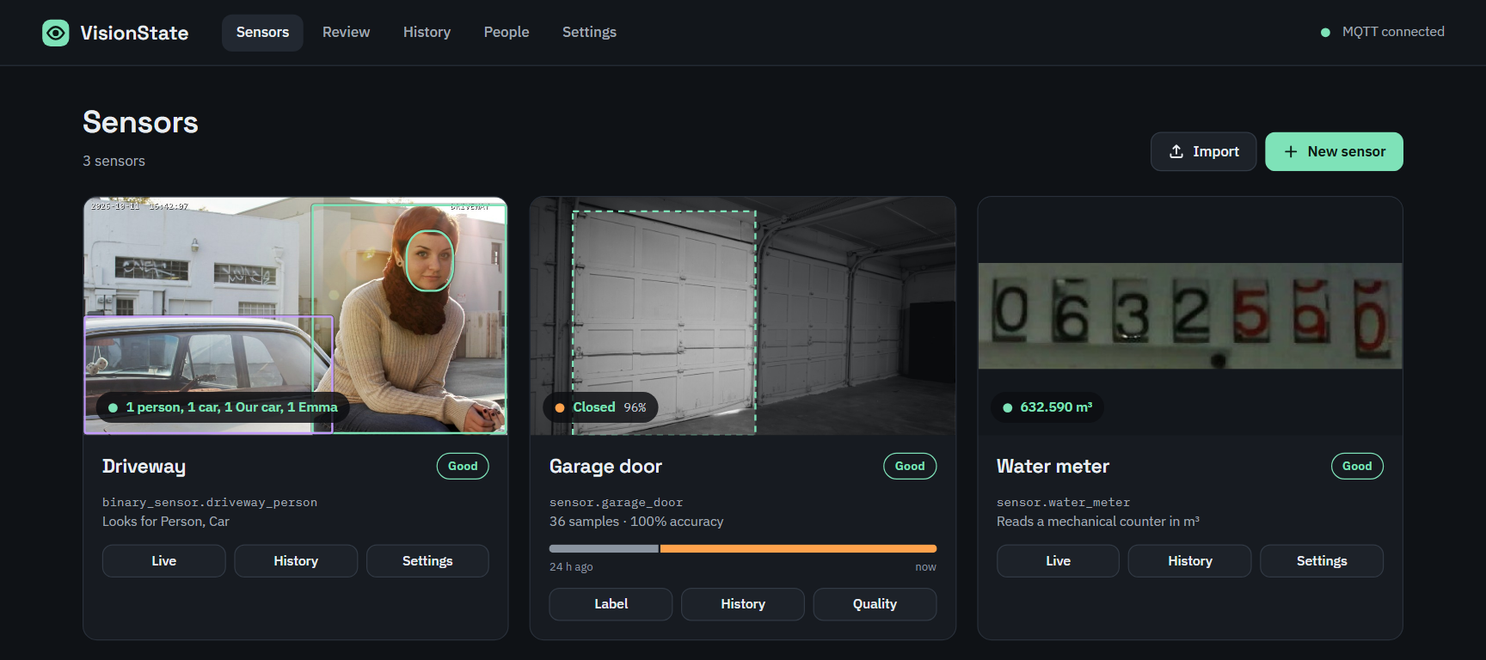This screenshot has width=1486, height=660.
Task: Click the Driveway card title
Action: (144, 467)
